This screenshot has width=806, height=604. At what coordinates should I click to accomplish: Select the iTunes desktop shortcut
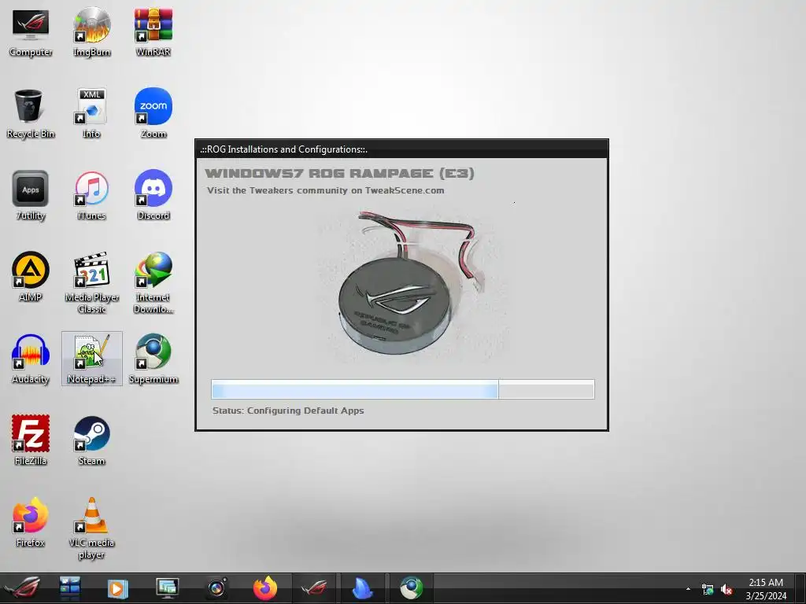click(91, 196)
